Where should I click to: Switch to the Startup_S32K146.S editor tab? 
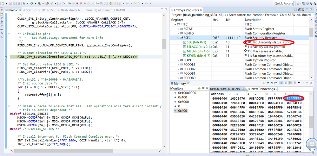(40, 10)
